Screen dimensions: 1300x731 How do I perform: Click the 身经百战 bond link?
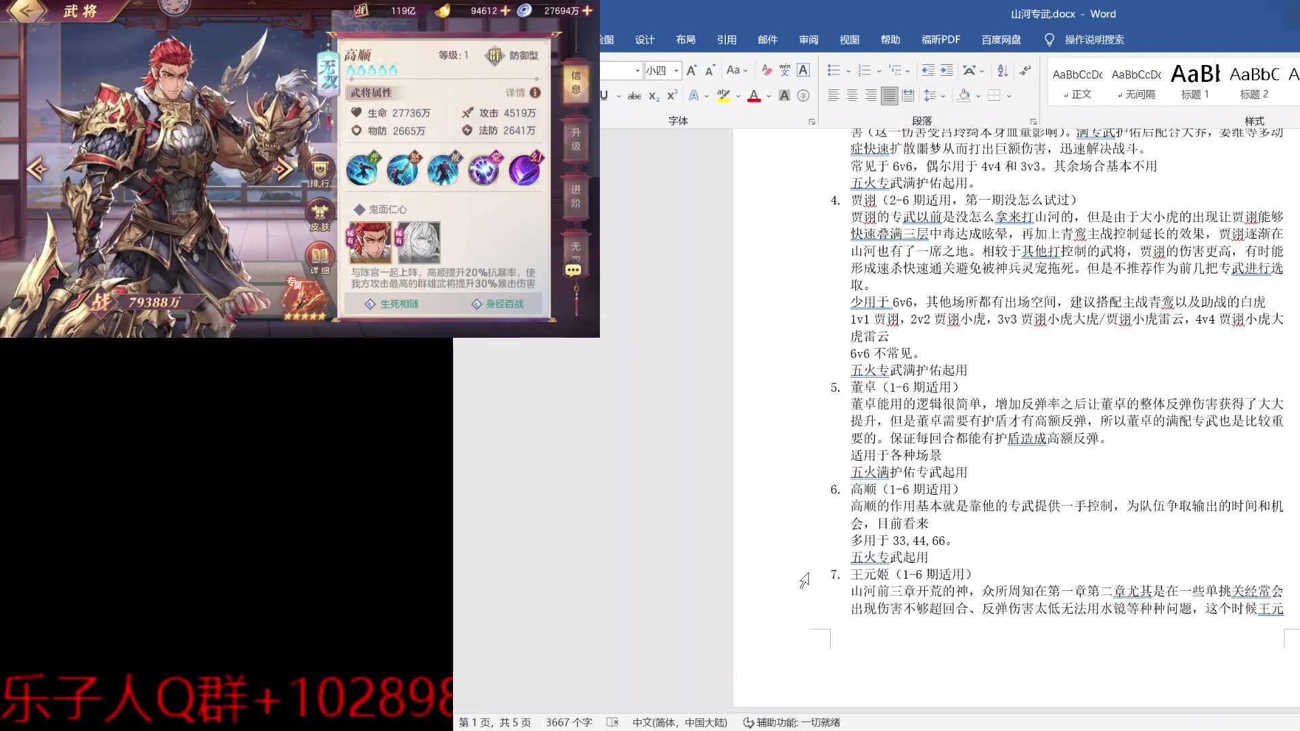click(x=498, y=304)
